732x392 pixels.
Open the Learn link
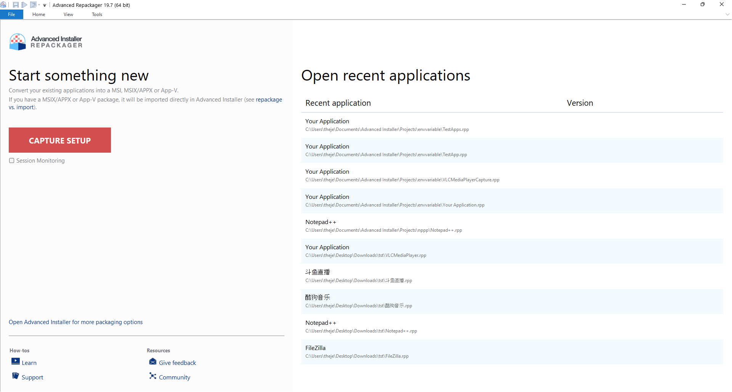click(29, 363)
